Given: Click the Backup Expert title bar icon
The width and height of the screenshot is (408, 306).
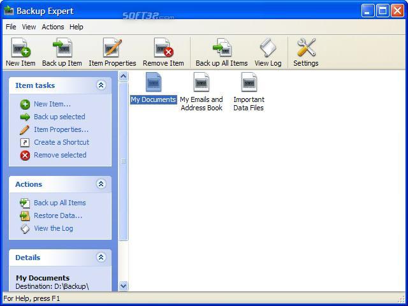Looking at the screenshot, I should pyautogui.click(x=9, y=11).
